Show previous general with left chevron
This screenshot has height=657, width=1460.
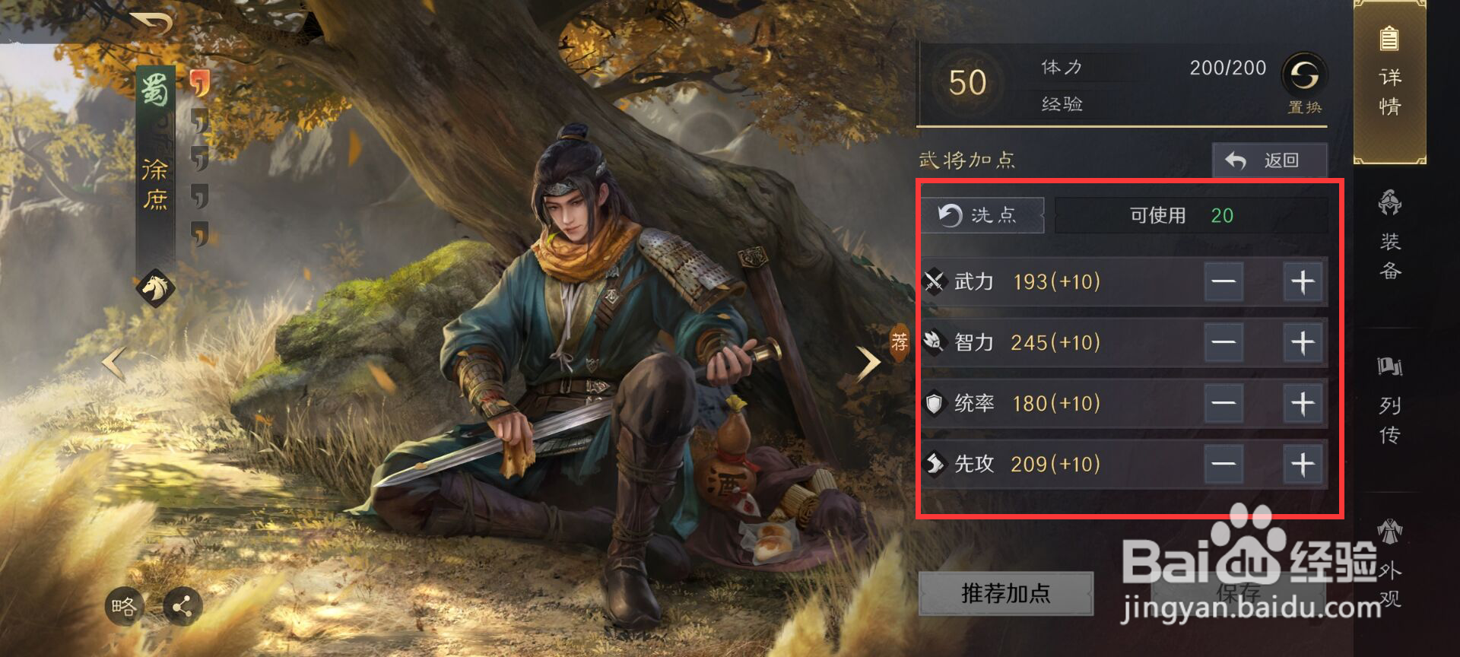[113, 363]
